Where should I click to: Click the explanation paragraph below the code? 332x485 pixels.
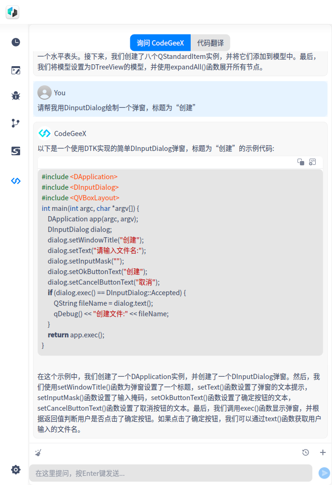pos(179,403)
